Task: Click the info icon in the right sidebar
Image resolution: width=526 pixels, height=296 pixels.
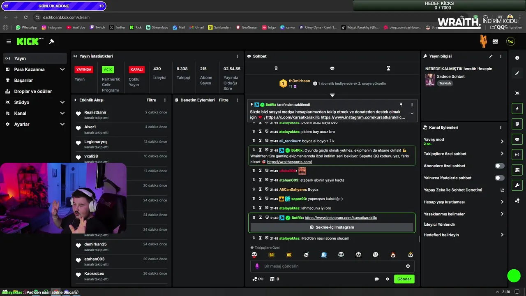Action: (x=517, y=58)
